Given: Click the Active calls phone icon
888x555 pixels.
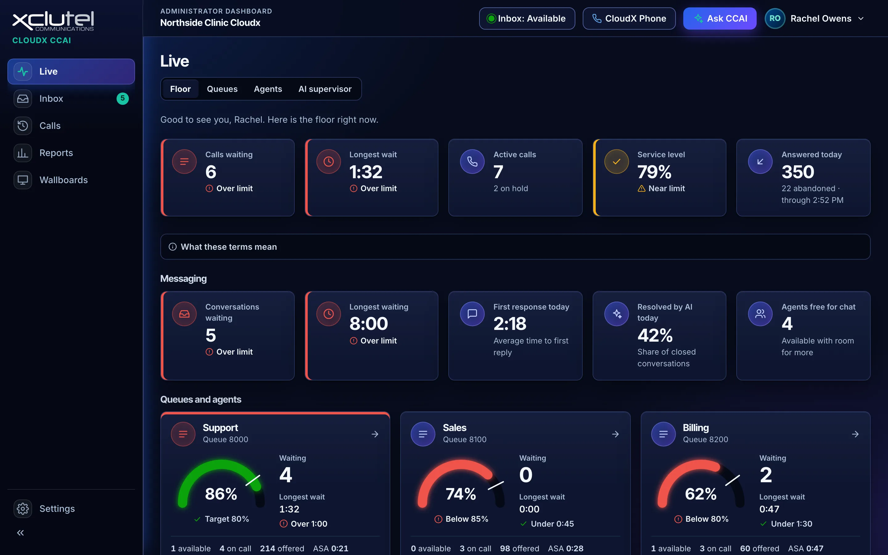Looking at the screenshot, I should [x=472, y=162].
